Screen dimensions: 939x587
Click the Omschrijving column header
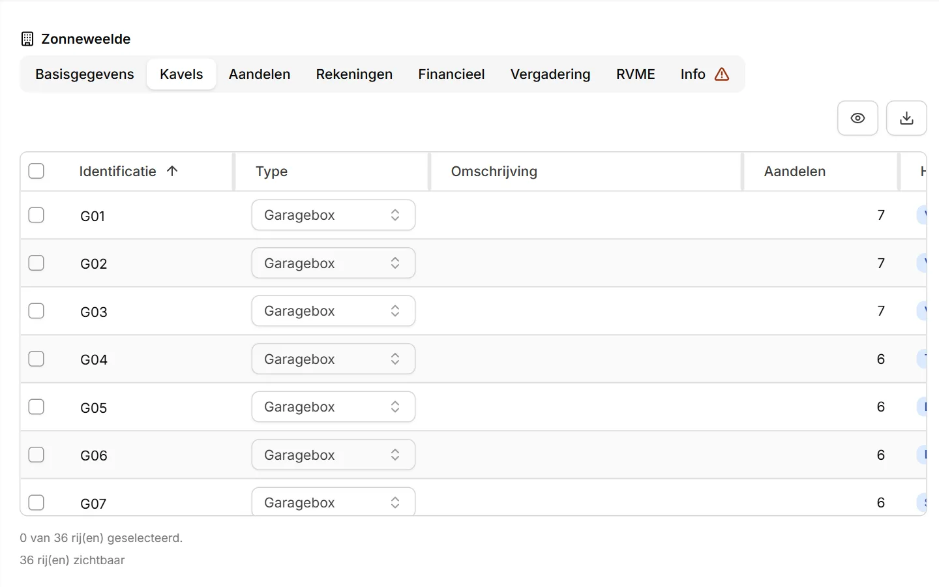coord(494,171)
